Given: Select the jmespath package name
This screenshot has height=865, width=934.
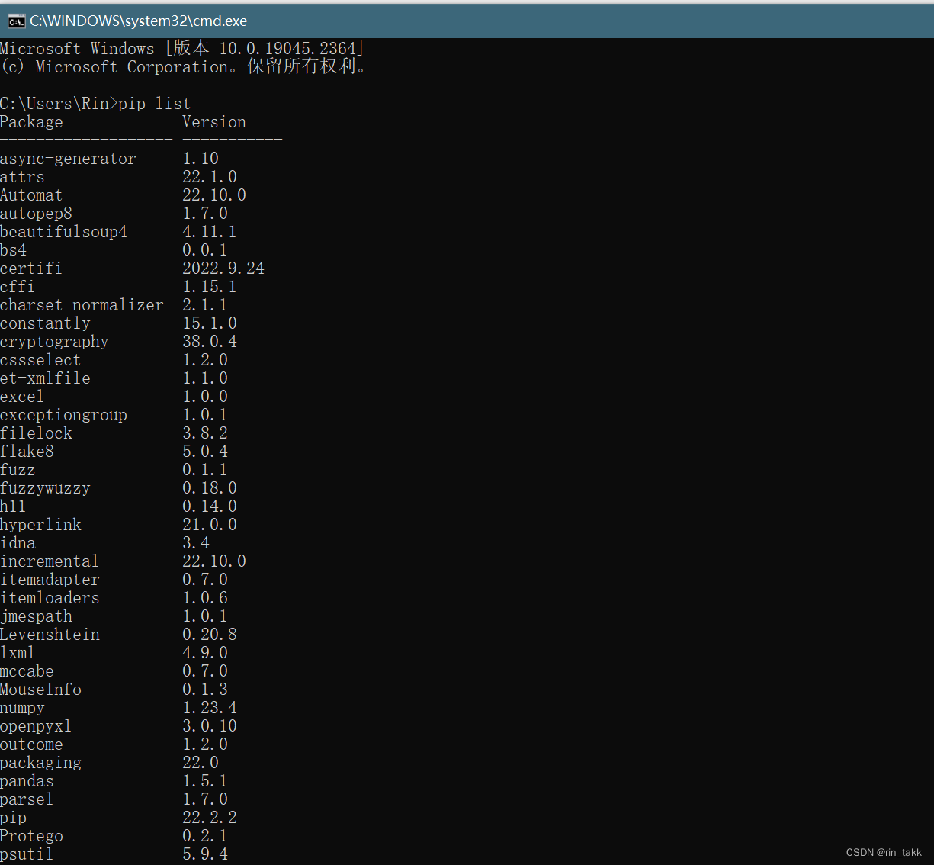Looking at the screenshot, I should pyautogui.click(x=36, y=616).
